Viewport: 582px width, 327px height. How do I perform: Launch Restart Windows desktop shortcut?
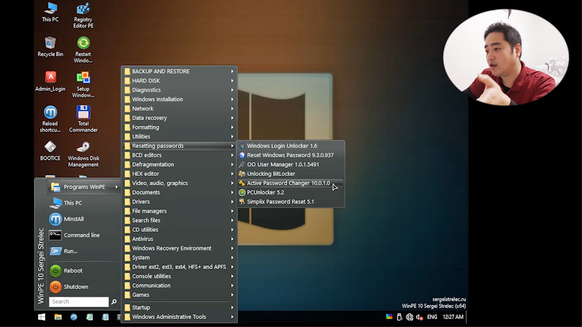tap(83, 49)
